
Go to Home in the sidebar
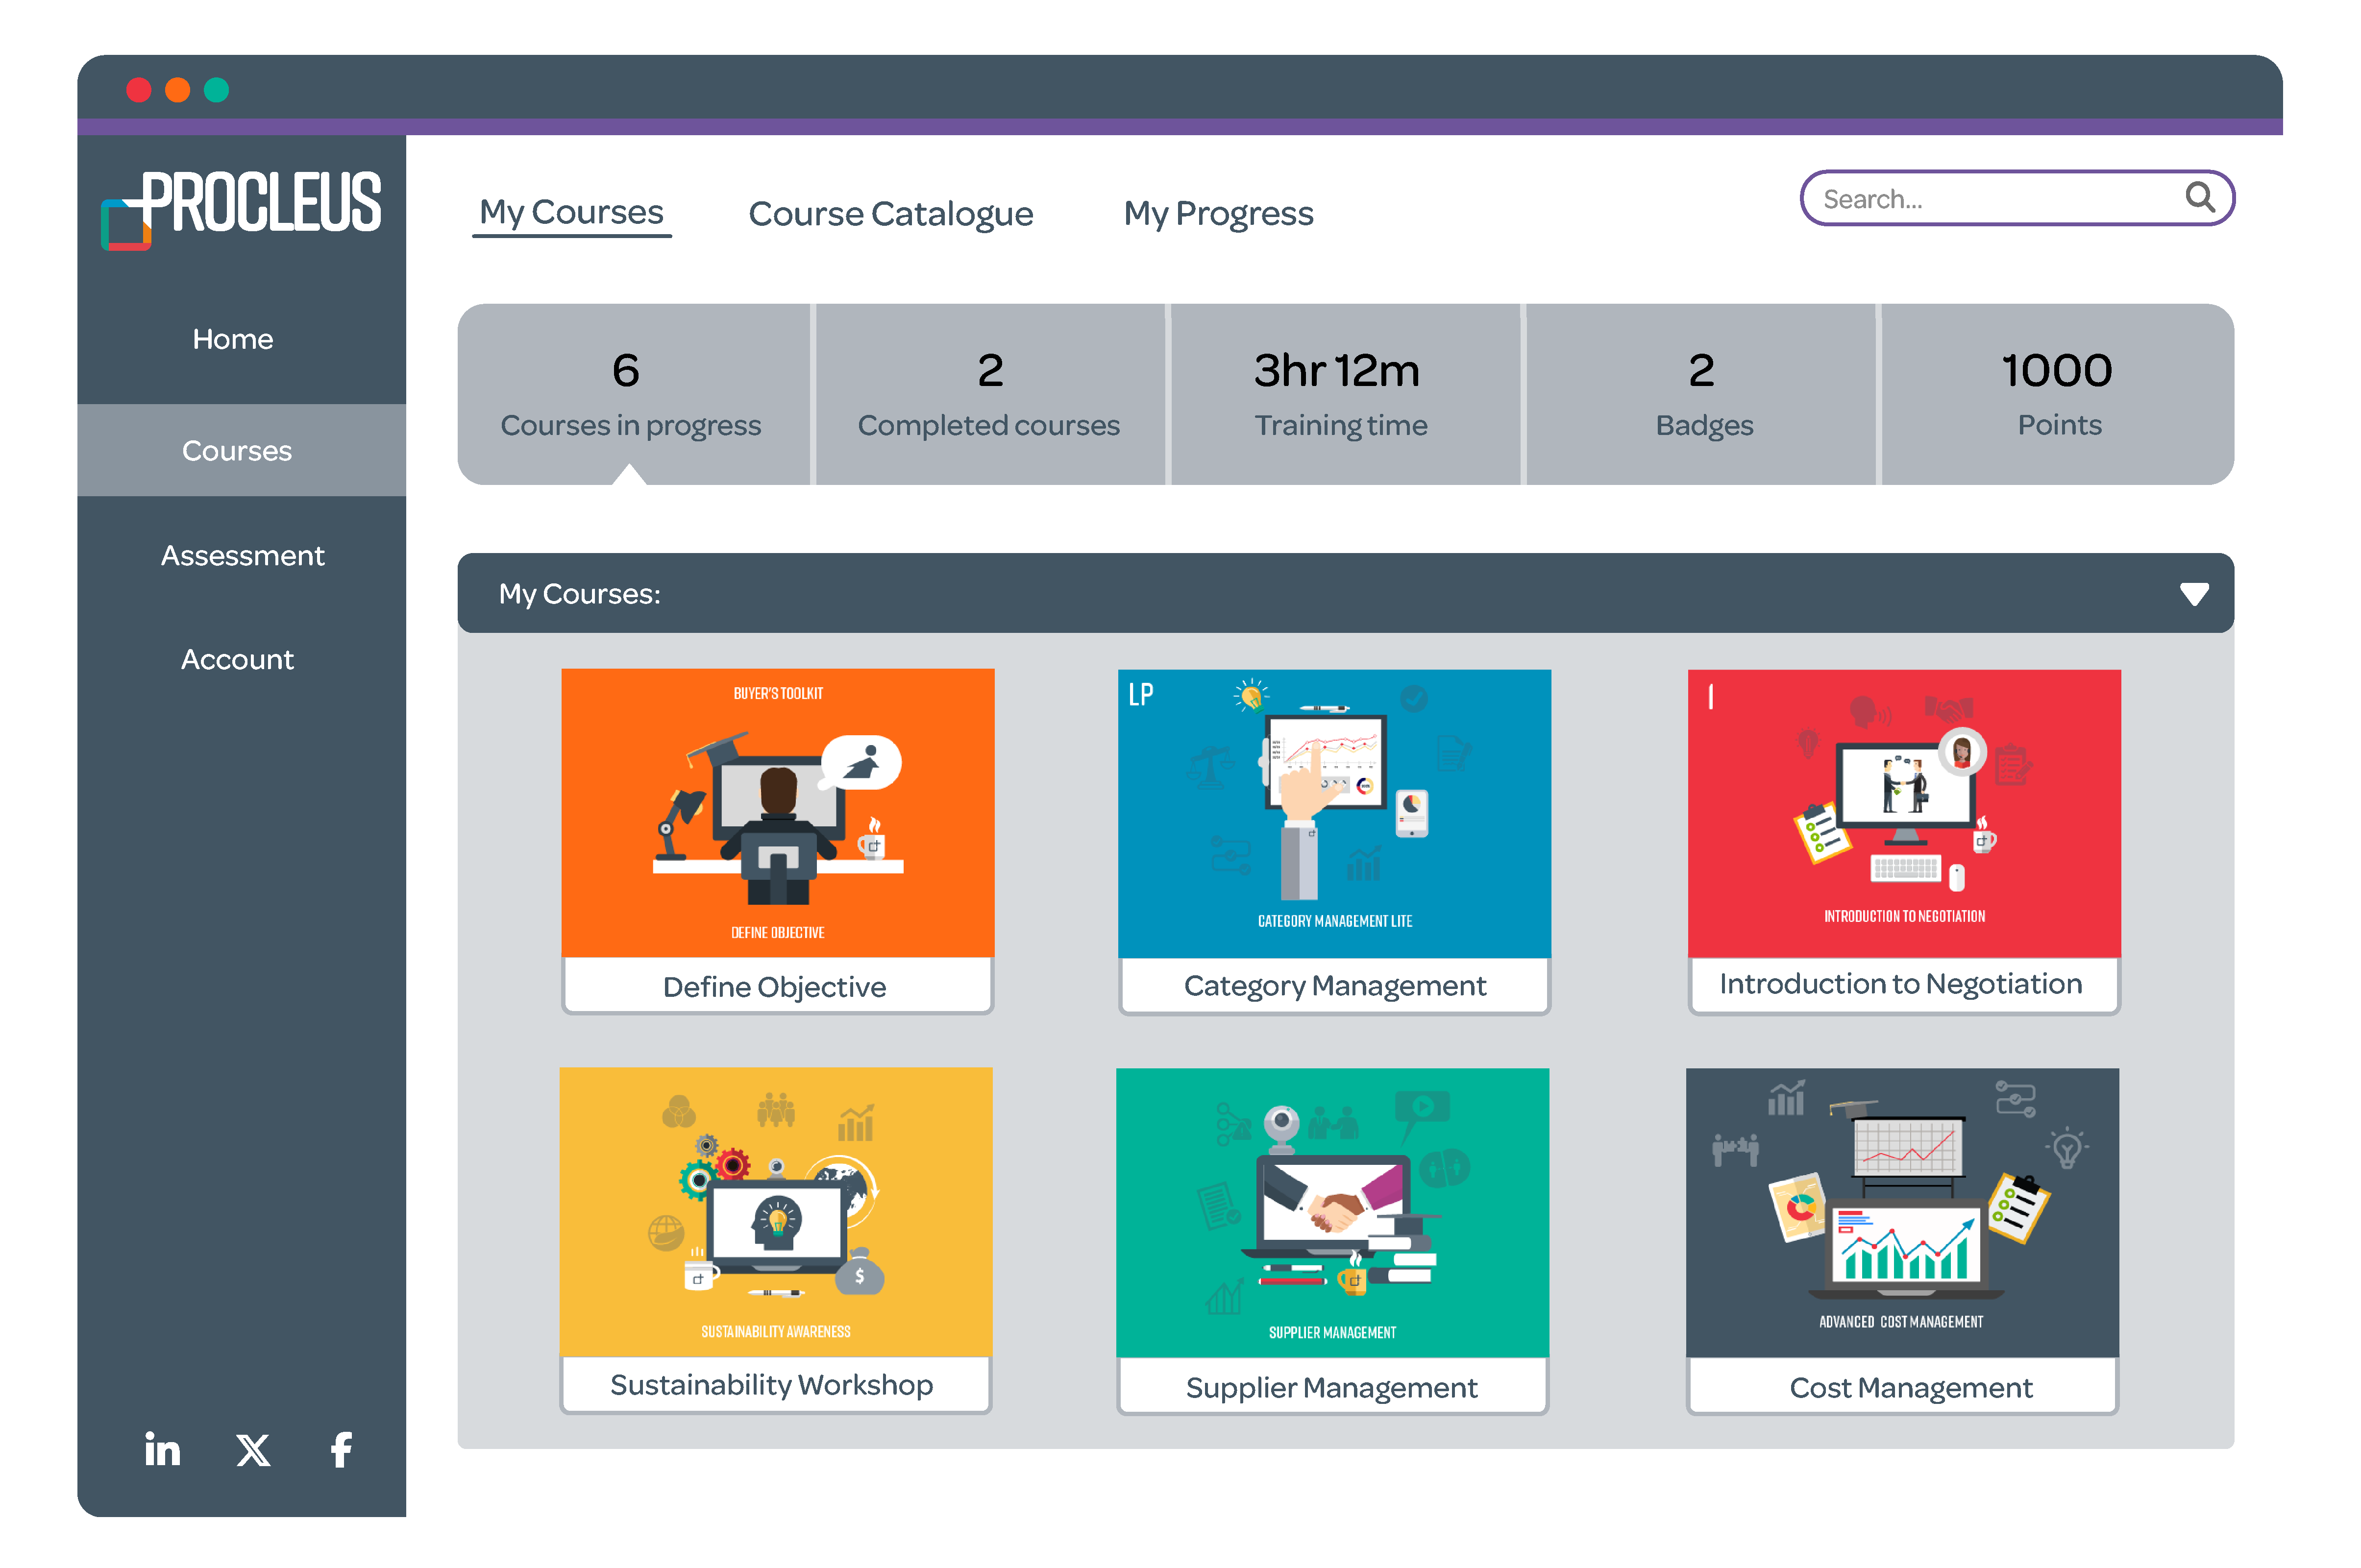coord(233,339)
